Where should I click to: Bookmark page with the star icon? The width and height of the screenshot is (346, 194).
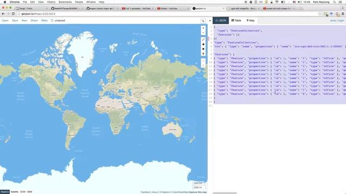(x=320, y=14)
